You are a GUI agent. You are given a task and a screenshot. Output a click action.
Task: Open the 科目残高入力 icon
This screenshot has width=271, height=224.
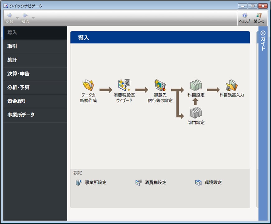click(x=231, y=85)
